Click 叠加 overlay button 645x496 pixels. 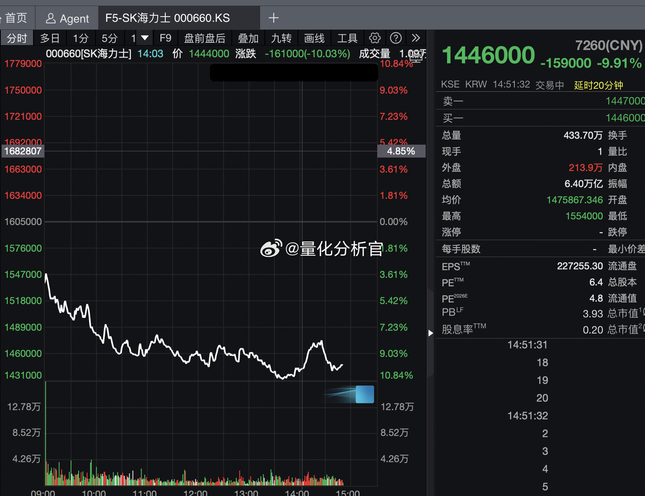(x=248, y=38)
